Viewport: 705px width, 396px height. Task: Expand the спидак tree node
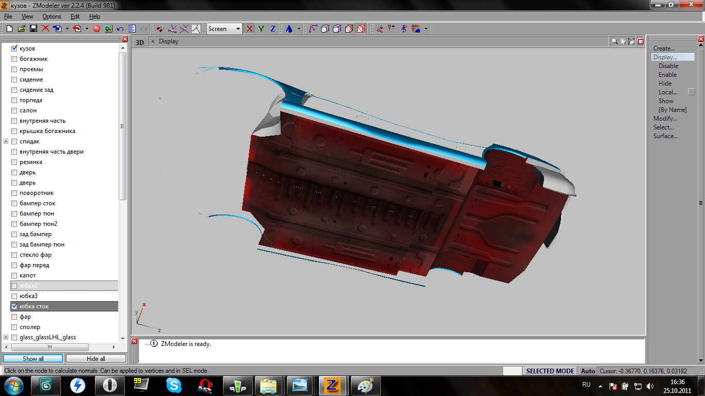[x=6, y=141]
